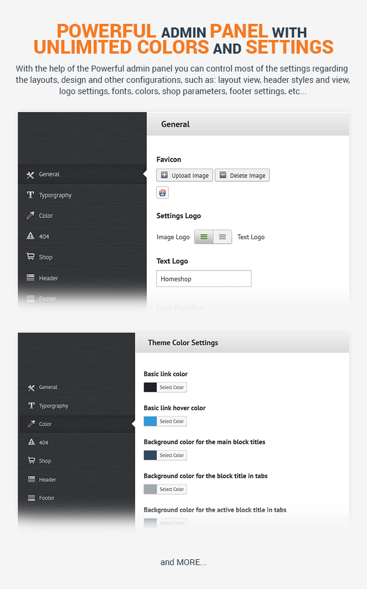367x589 pixels.
Task: Click the 404 warning triangle icon in top sidebar
Action: tap(30, 237)
